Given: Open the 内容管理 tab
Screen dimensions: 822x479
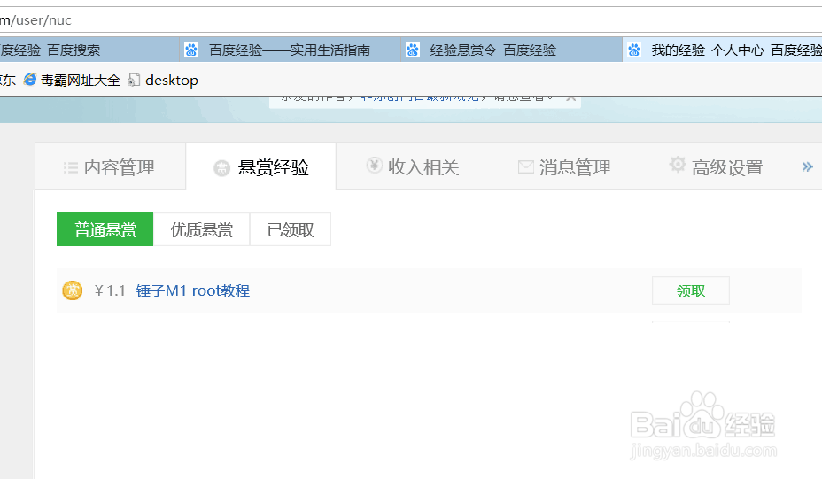Looking at the screenshot, I should [110, 166].
